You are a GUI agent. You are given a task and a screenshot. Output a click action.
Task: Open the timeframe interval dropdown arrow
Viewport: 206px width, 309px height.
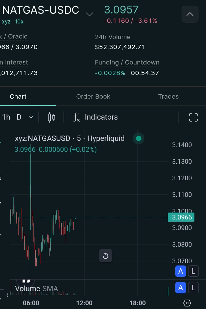31,117
